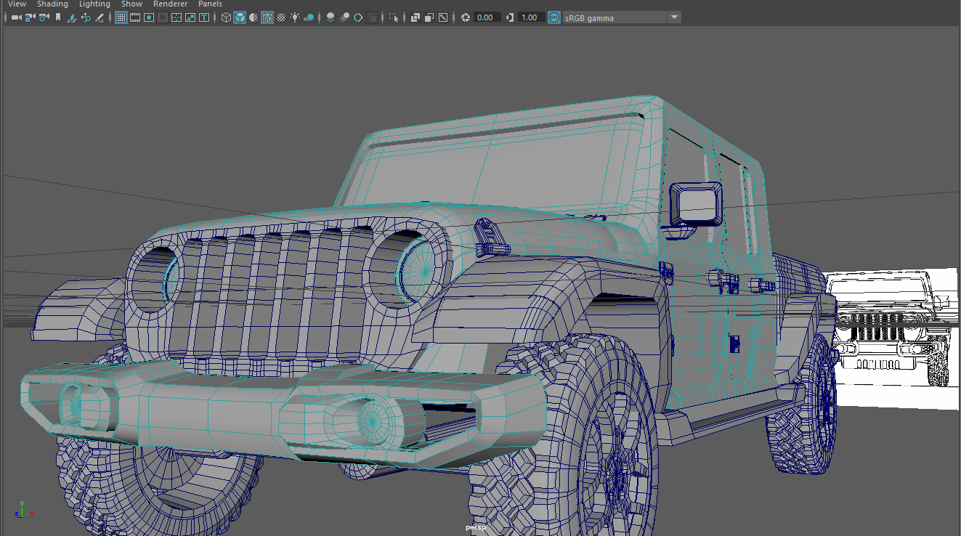The image size is (961, 536).
Task: Click the Image Plane icon
Action: point(72,17)
